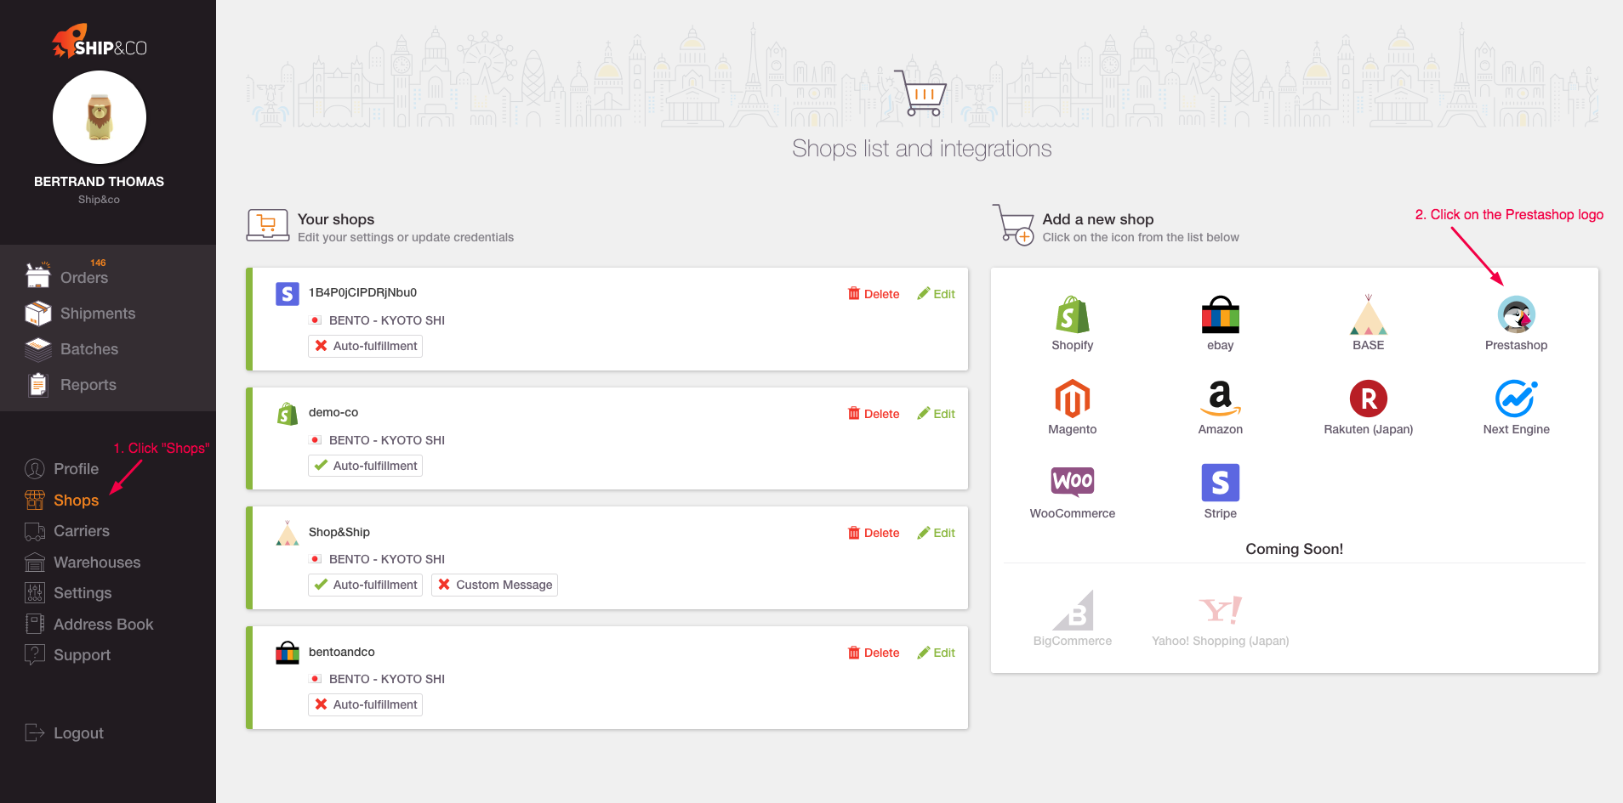
Task: Edit the Shop&Ship shop settings
Action: click(x=936, y=533)
